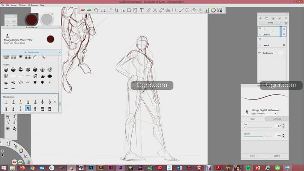Toggle the lock on Layer10
Screen dimensions: 304x171
coord(284,34)
